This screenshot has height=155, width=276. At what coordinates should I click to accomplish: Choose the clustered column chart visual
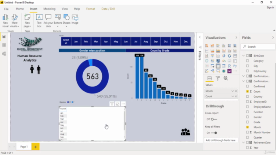click(223, 46)
